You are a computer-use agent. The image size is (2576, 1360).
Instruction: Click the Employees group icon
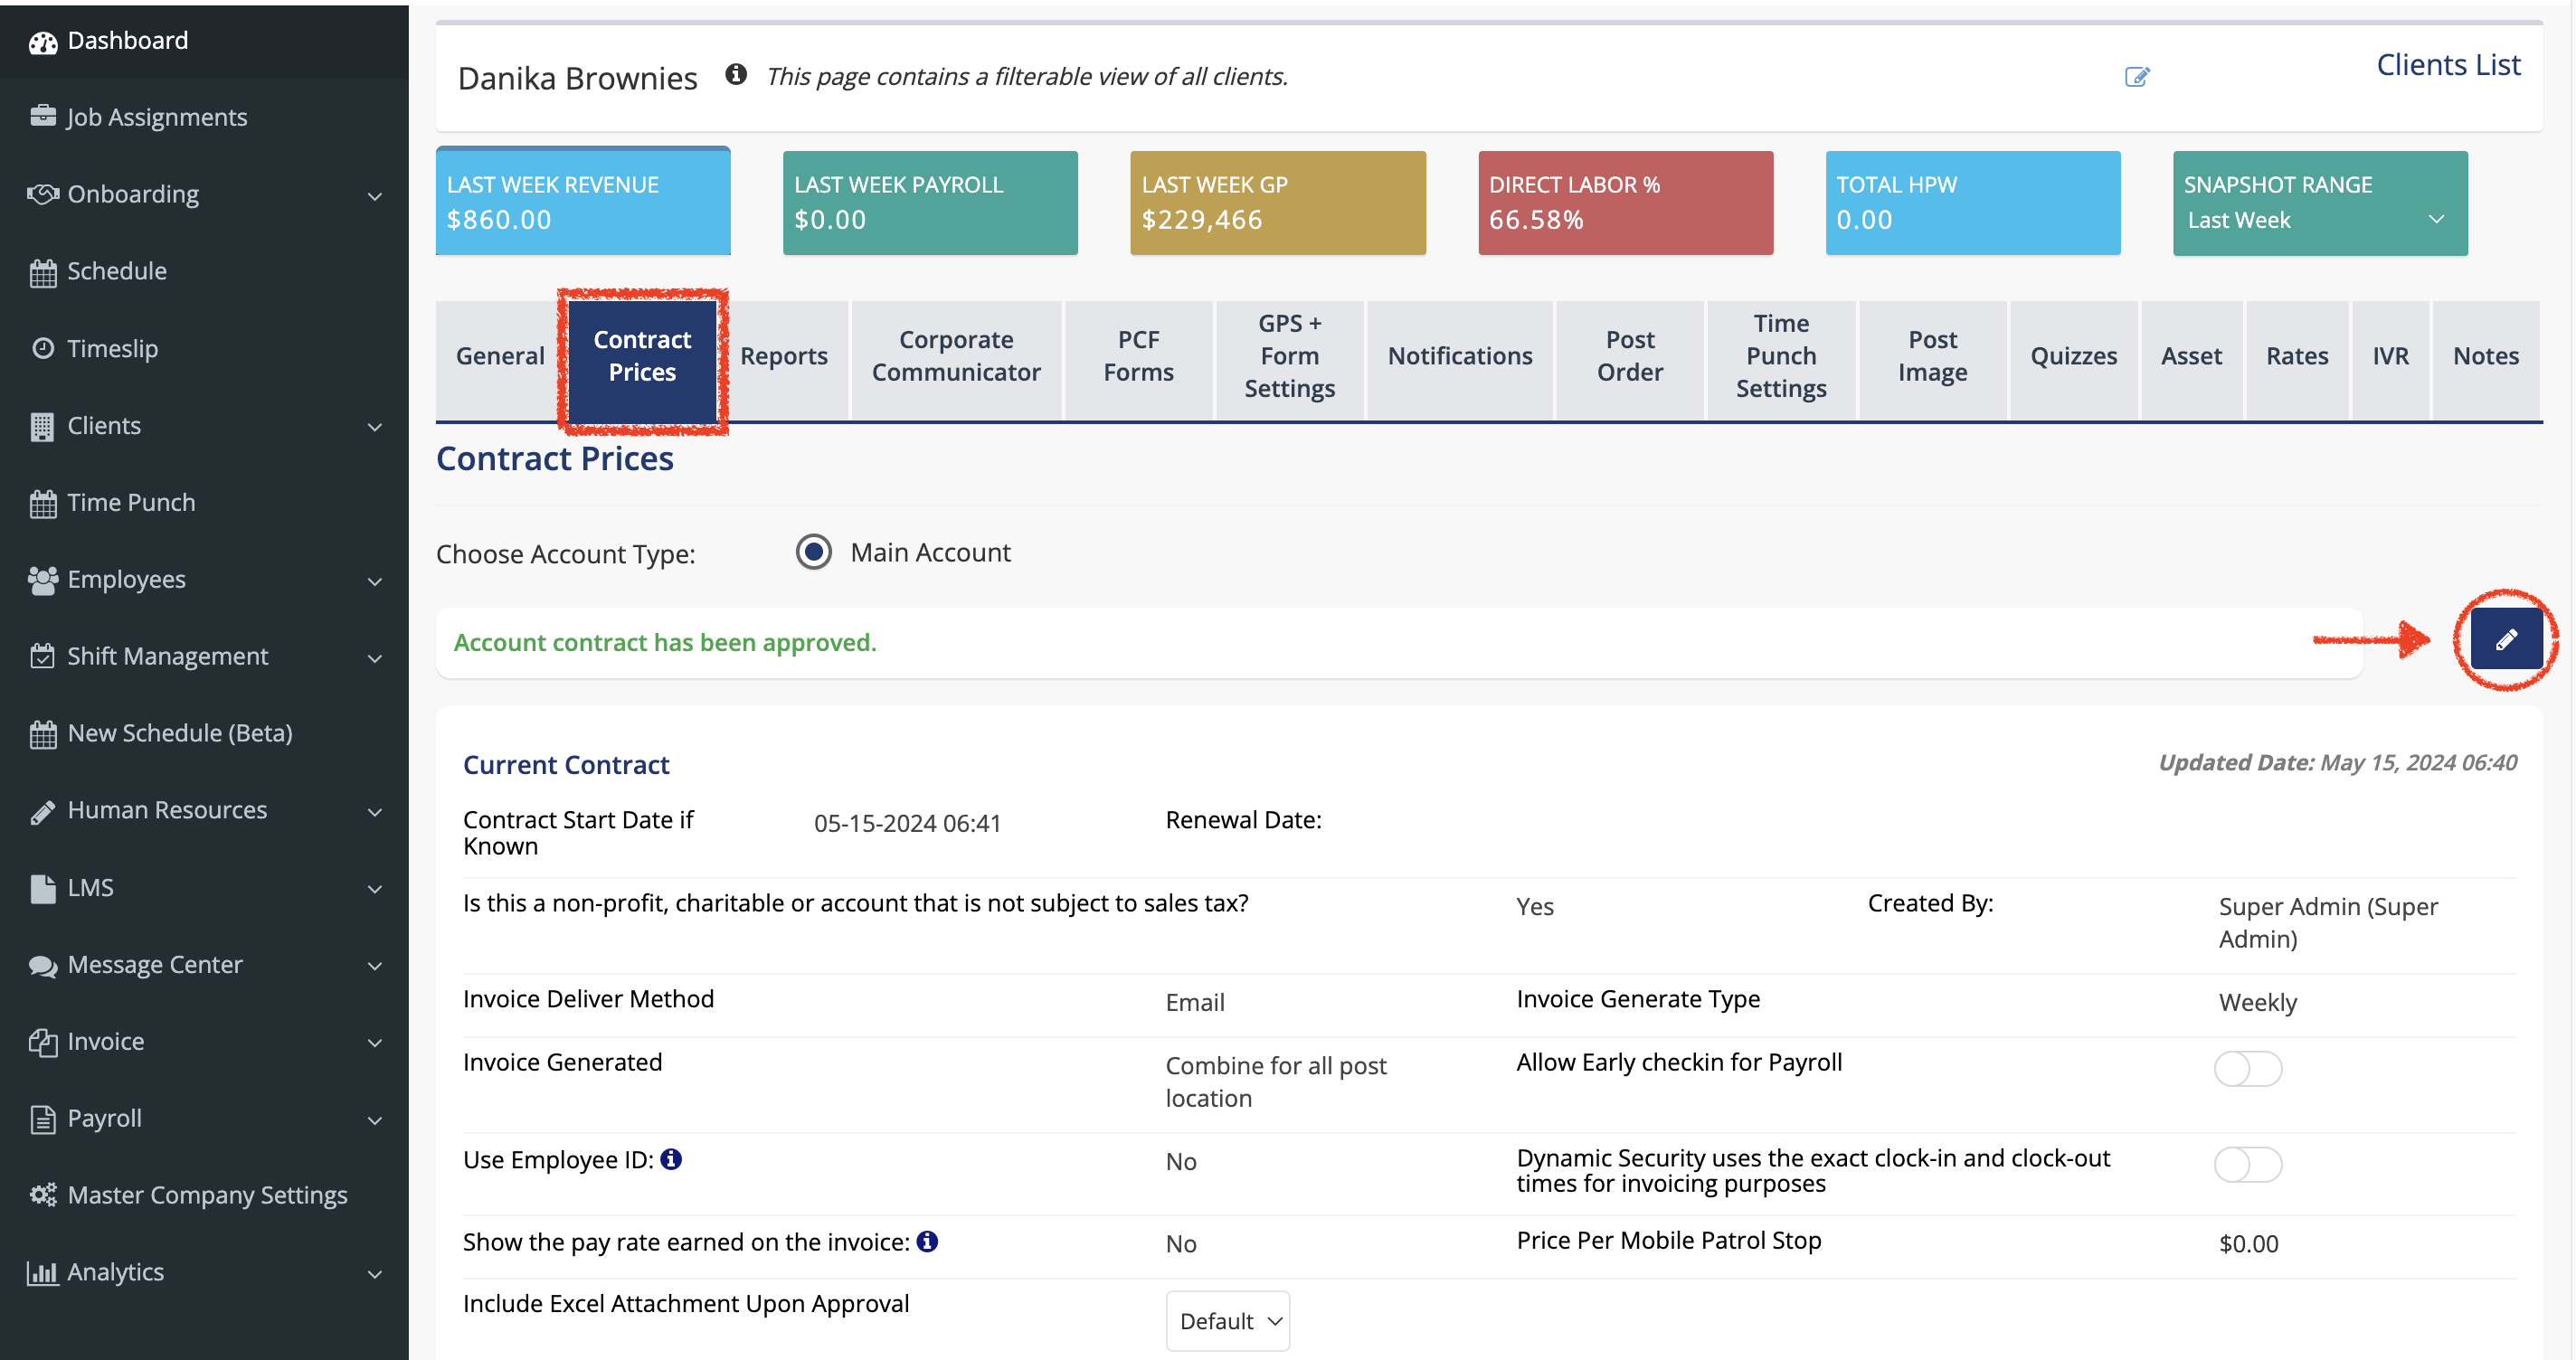coord(43,581)
